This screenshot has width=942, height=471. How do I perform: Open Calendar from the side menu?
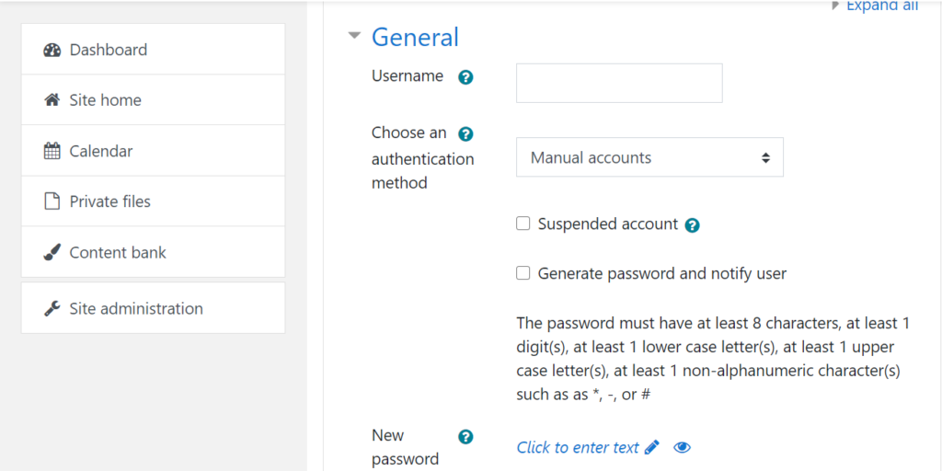point(101,151)
